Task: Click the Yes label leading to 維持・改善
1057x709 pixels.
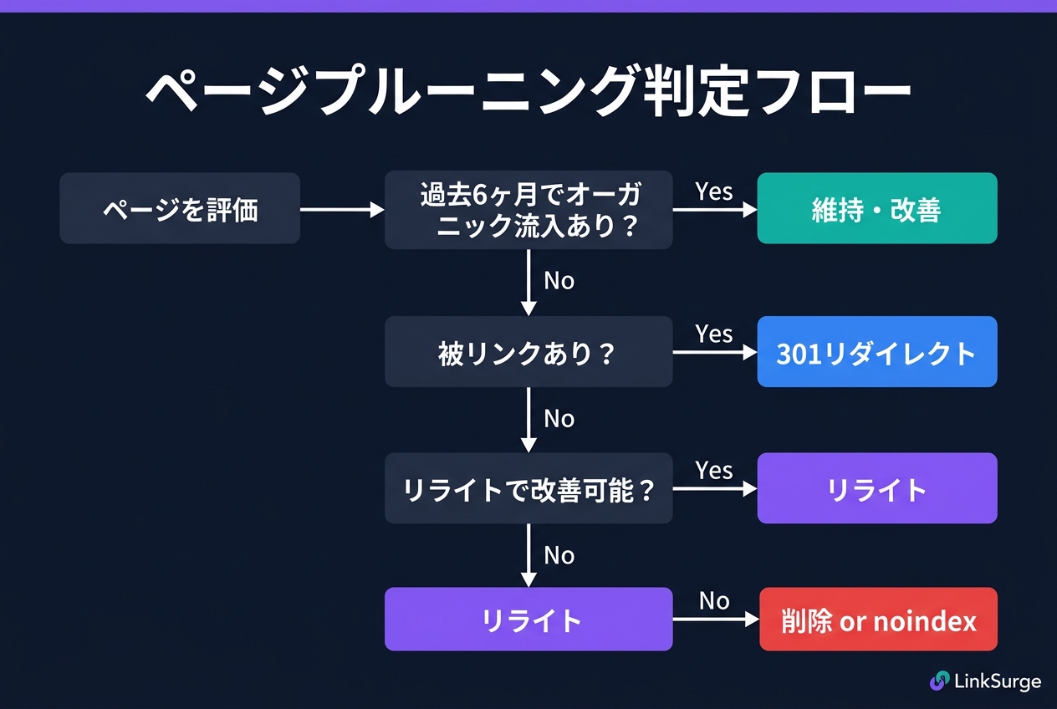Action: (x=713, y=191)
